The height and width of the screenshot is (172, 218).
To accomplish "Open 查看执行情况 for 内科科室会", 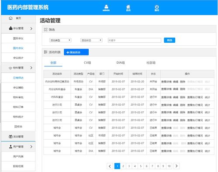I will click(195, 97).
